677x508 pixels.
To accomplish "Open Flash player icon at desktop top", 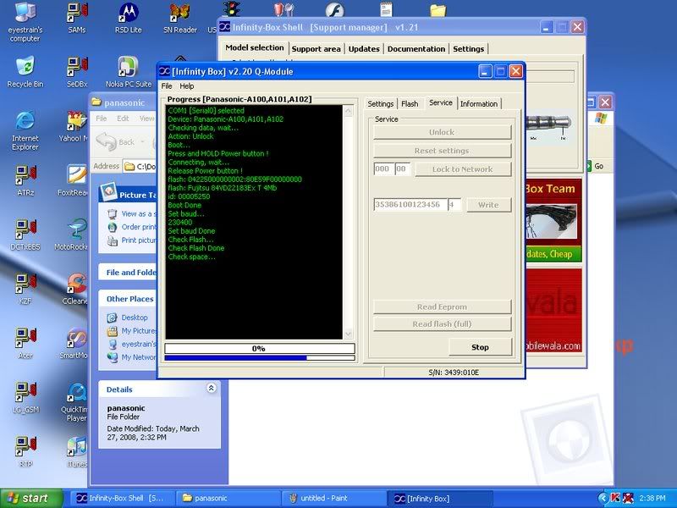I will tap(334, 9).
